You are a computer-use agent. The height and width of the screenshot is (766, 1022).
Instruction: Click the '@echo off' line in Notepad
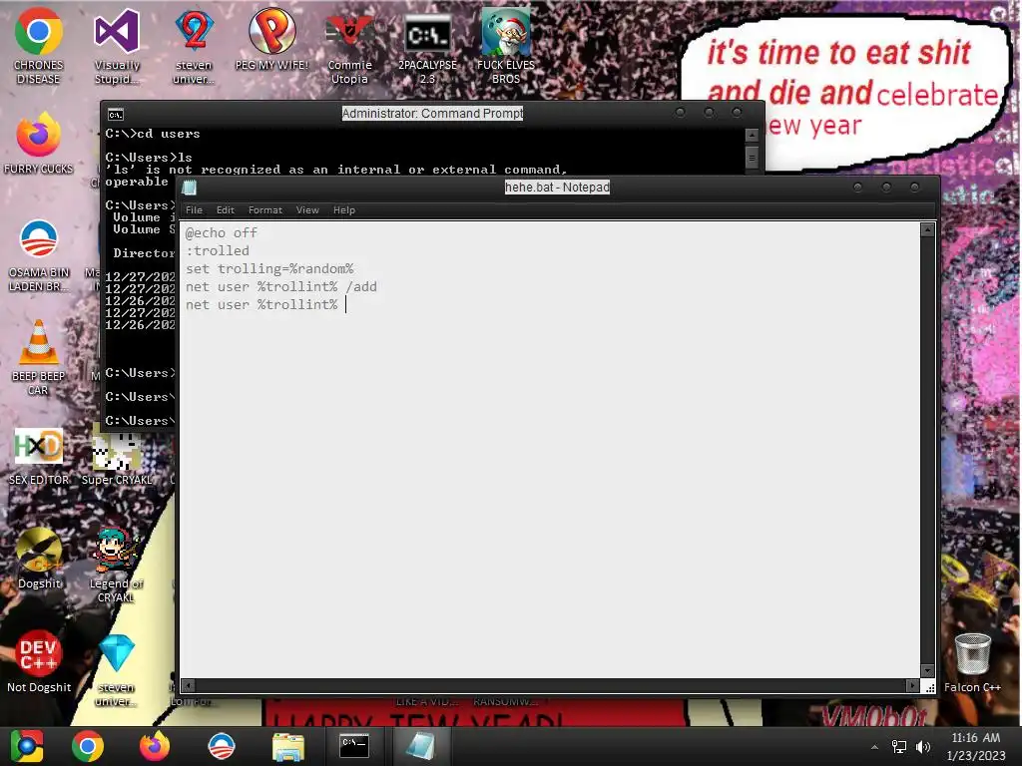pos(221,232)
